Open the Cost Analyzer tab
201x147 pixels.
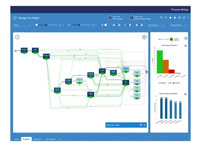click(50, 139)
